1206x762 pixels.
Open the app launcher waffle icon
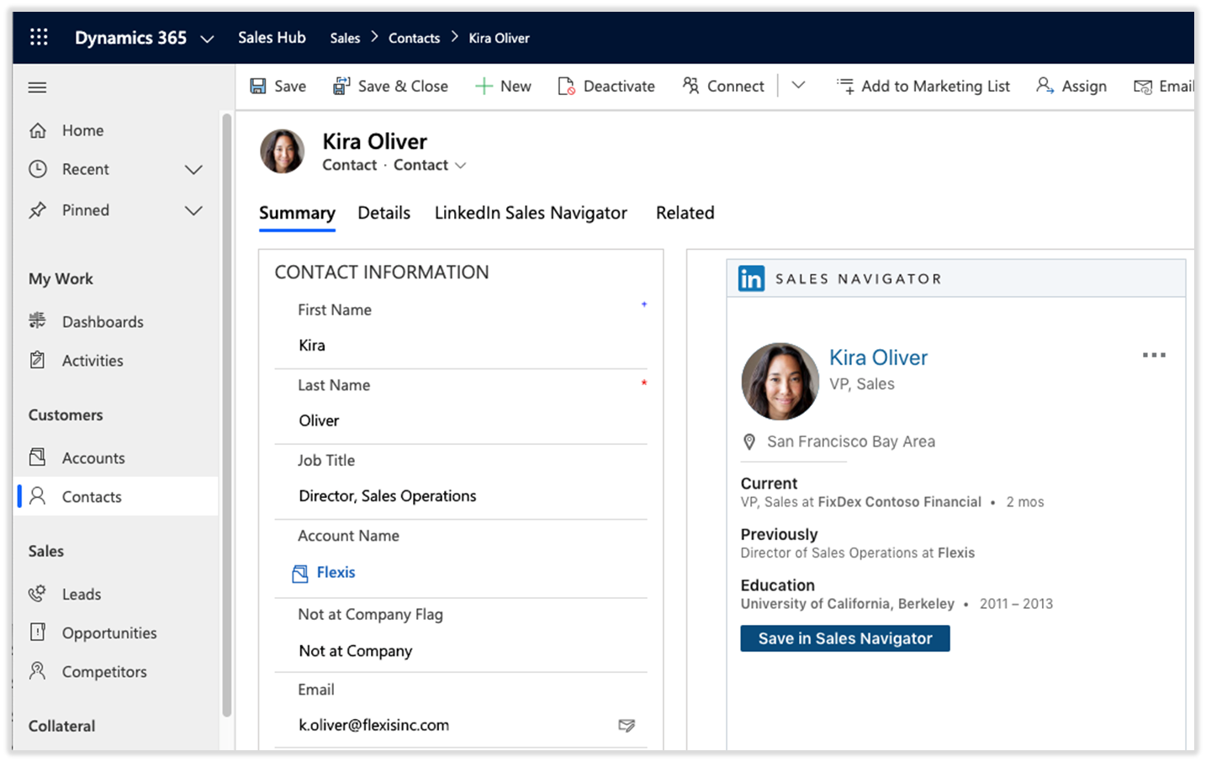click(39, 37)
